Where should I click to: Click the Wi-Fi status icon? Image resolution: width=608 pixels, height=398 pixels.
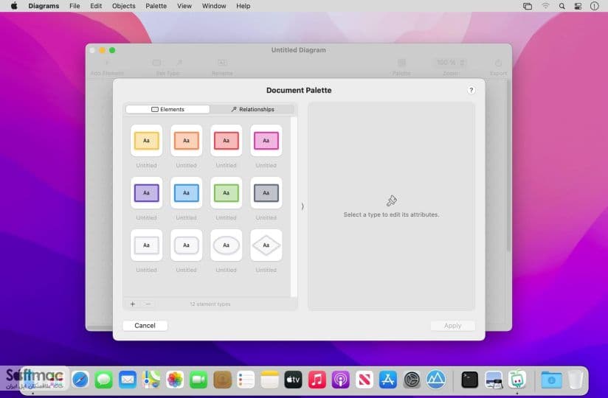(x=545, y=6)
